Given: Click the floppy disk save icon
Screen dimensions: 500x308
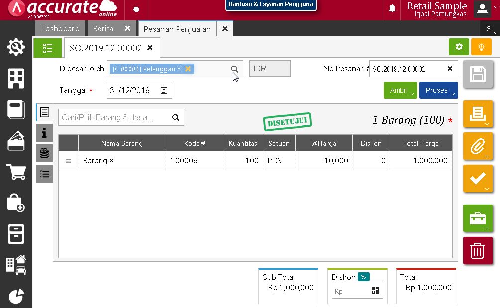Looking at the screenshot, I should tap(478, 75).
